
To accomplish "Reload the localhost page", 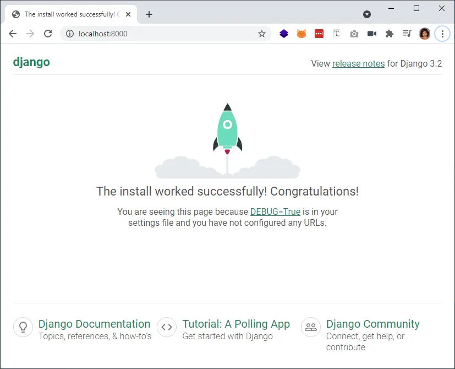I will tap(48, 34).
